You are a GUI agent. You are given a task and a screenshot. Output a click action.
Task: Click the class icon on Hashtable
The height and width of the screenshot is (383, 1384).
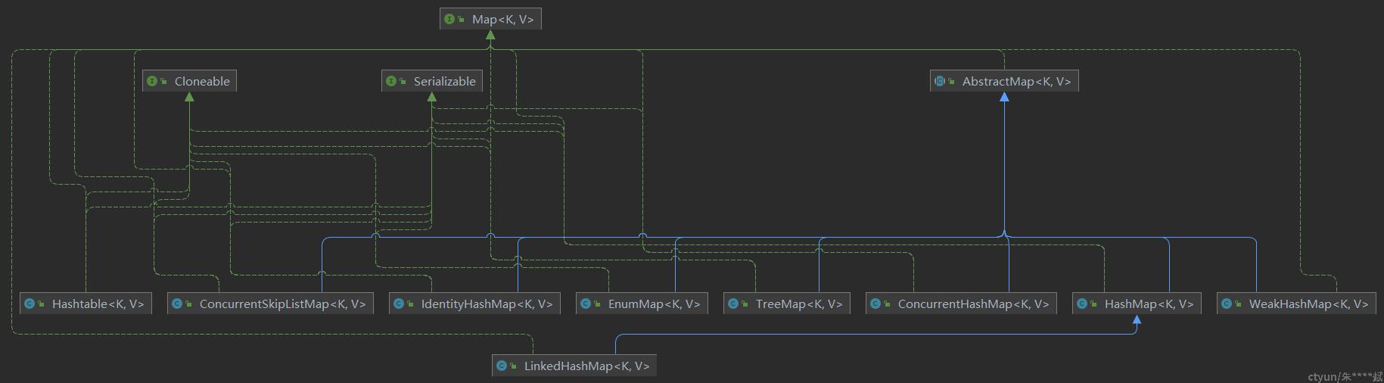pyautogui.click(x=30, y=304)
